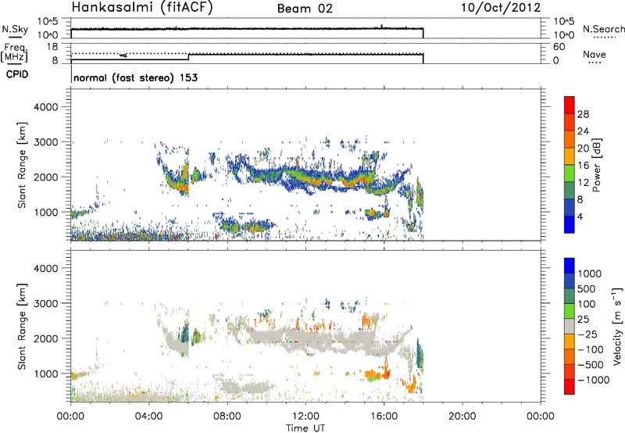Click the red bottom segment of Velocity color bar
625x433 pixels.
[x=570, y=387]
